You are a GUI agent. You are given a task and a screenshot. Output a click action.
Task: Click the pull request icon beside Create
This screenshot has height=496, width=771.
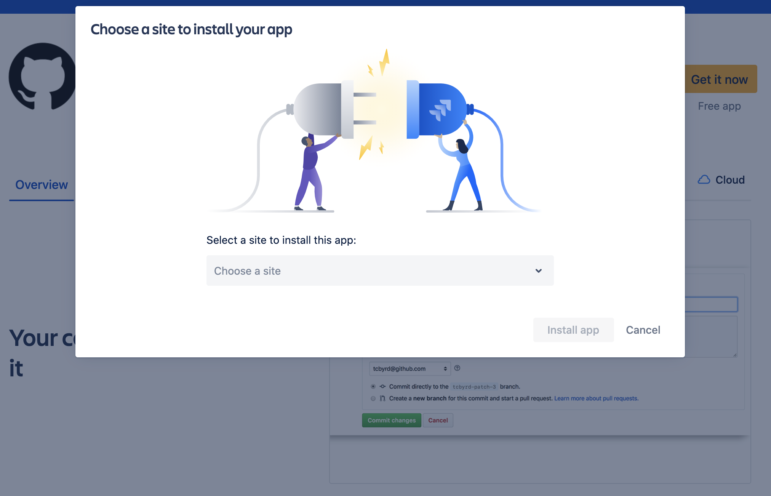coord(382,398)
